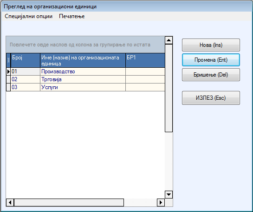Sort by Име (назив) на организационата единица header

point(83,60)
